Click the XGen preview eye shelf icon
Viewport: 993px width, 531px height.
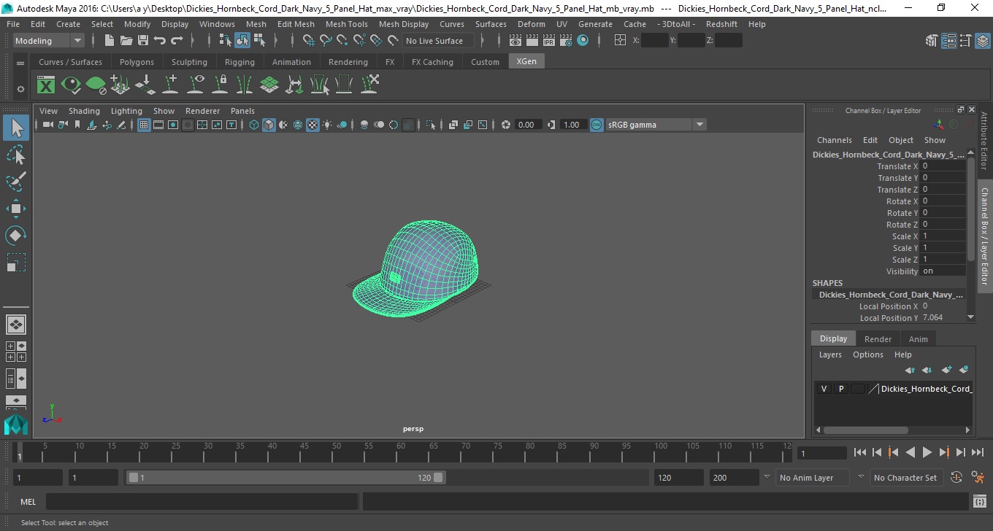click(x=71, y=85)
